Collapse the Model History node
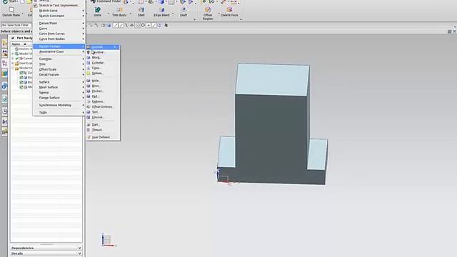This screenshot has width=457, height=257. point(13,68)
